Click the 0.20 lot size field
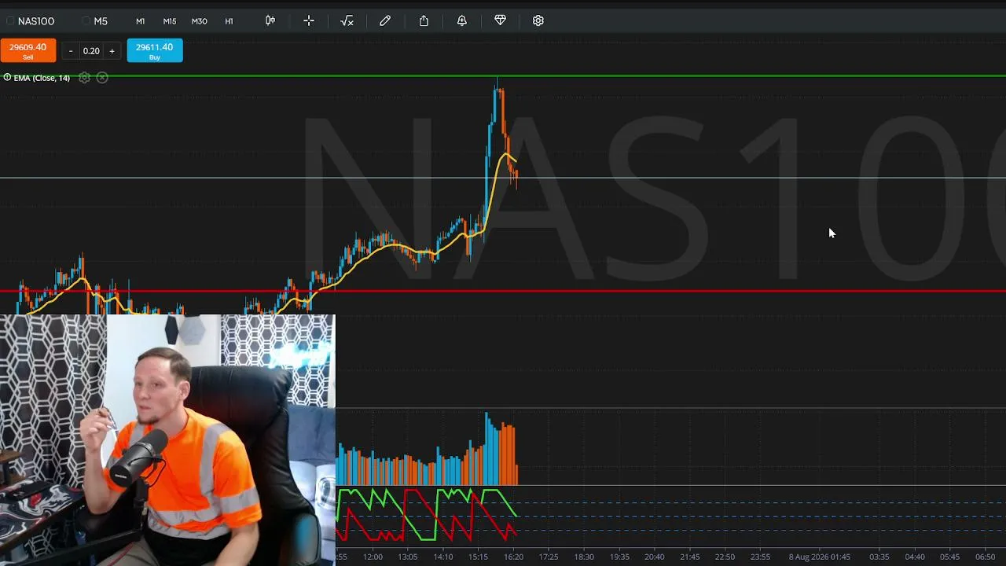The image size is (1006, 566). pos(91,51)
